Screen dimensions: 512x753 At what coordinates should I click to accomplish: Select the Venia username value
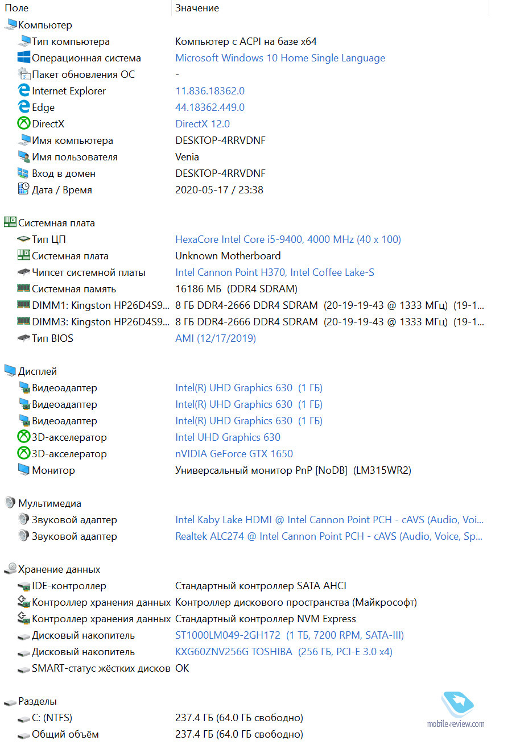tap(187, 157)
